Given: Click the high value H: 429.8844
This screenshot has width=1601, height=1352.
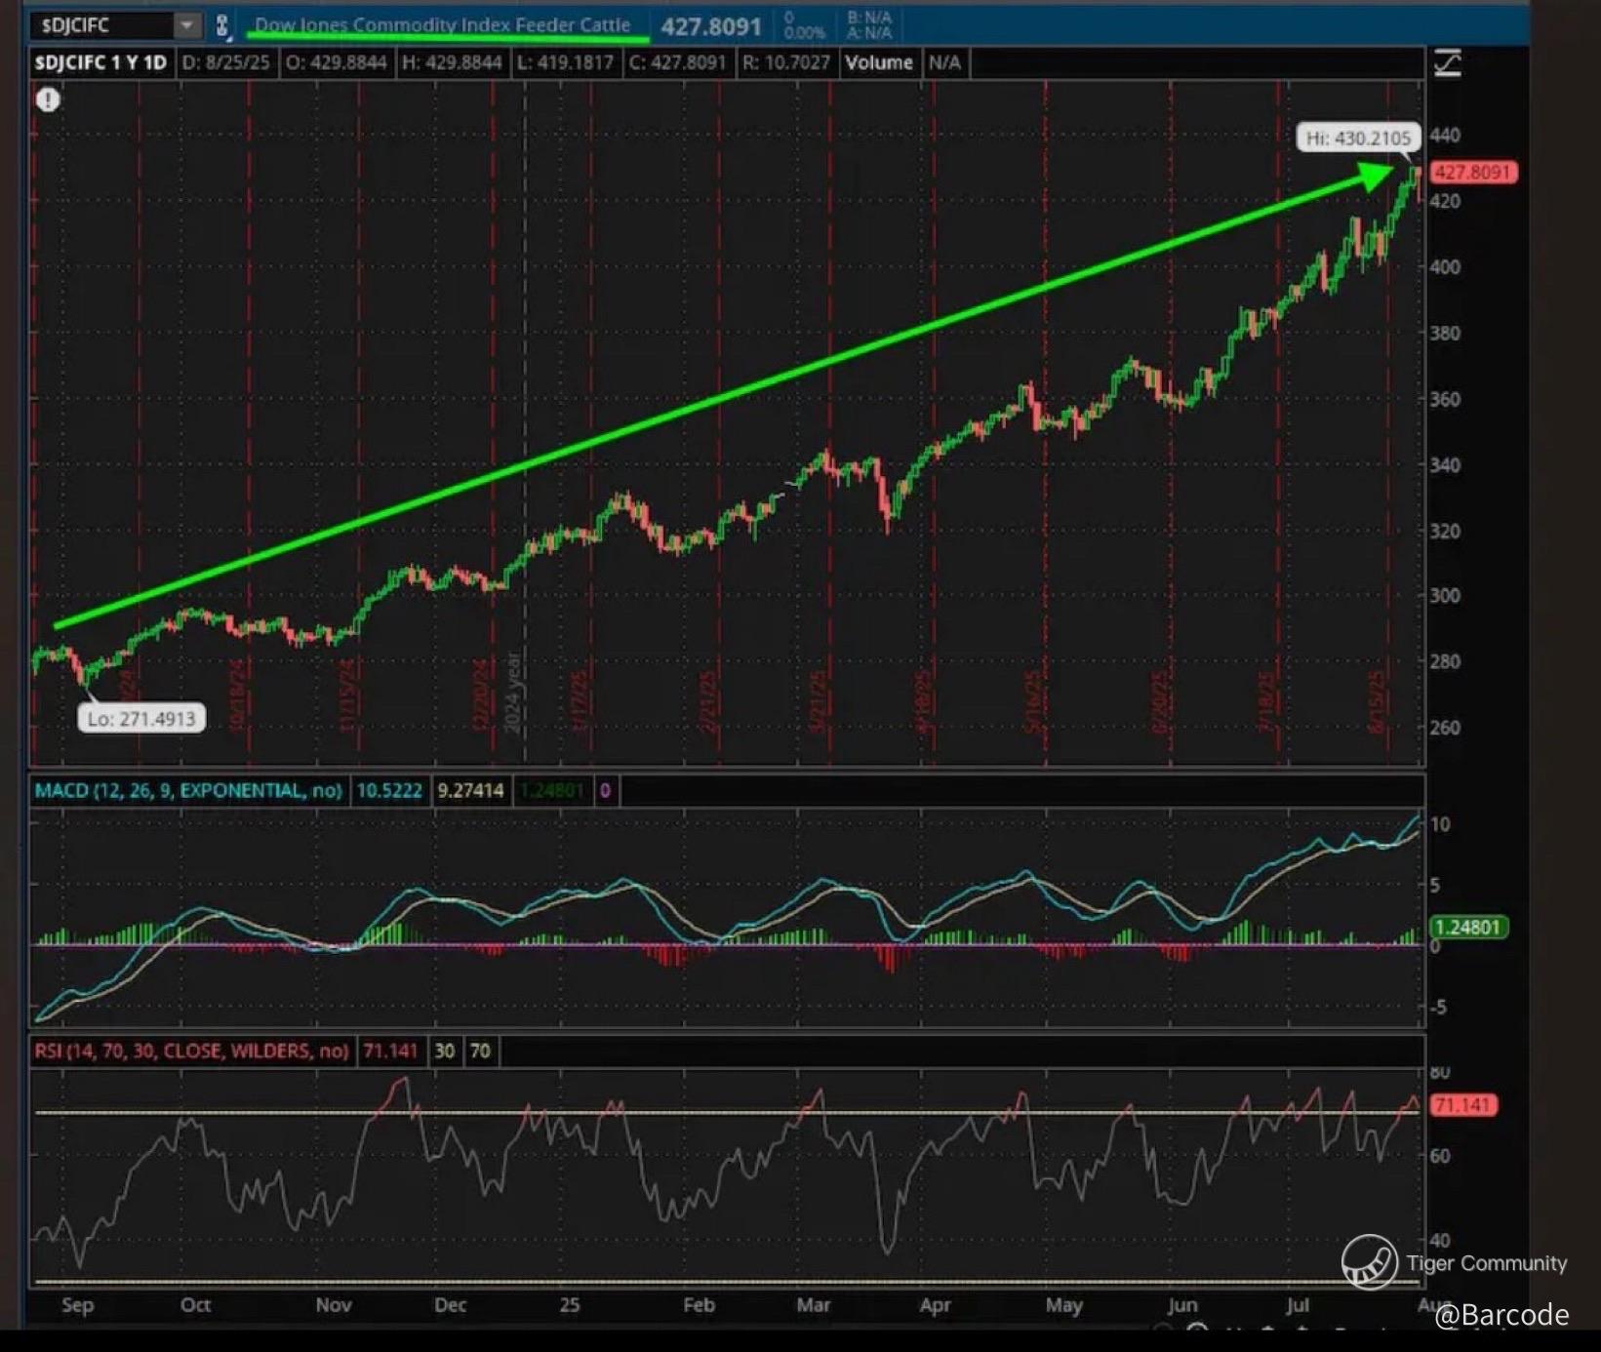Looking at the screenshot, I should point(452,63).
